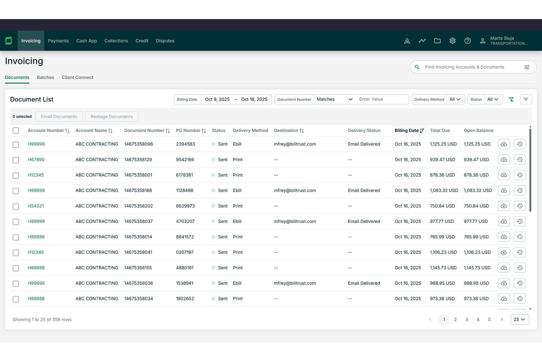View history for document 14675358155
This screenshot has height=362, width=542.
coord(520,268)
